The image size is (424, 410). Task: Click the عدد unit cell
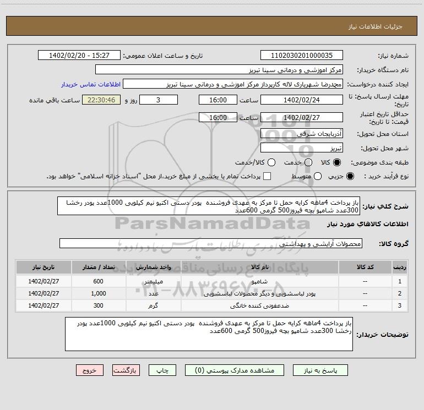(x=153, y=293)
